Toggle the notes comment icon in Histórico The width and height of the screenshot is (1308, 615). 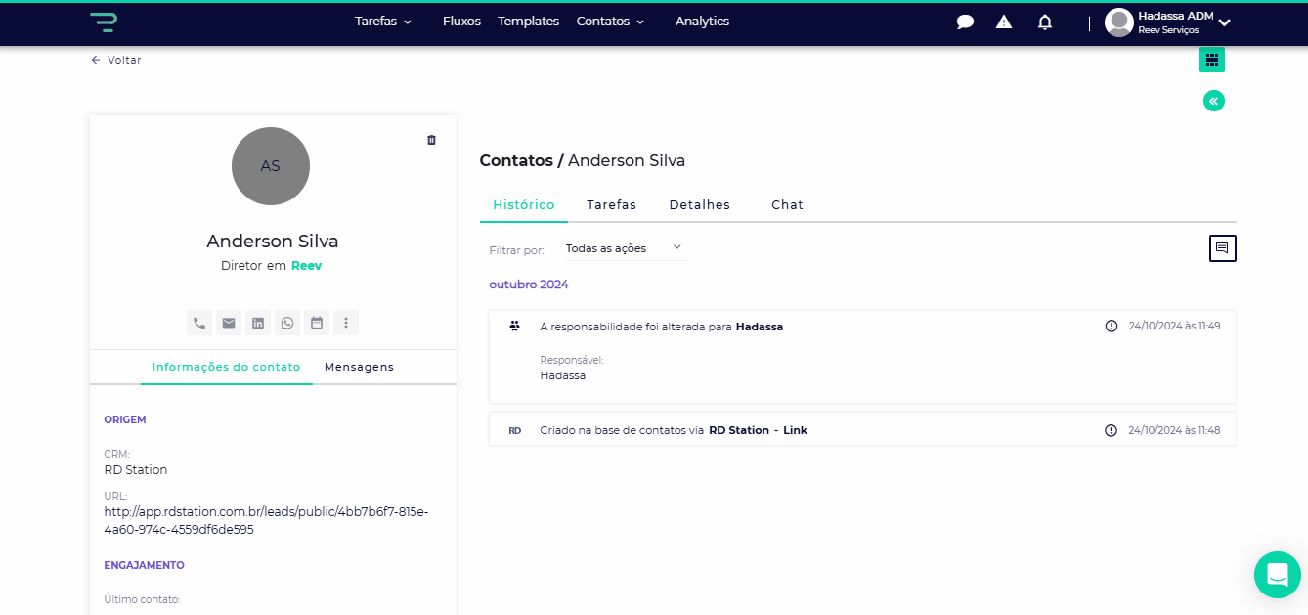pyautogui.click(x=1222, y=248)
